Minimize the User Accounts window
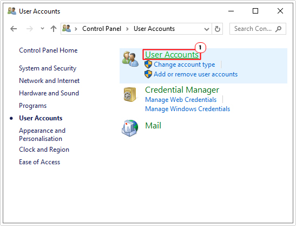This screenshot has width=296, height=226. (231, 11)
